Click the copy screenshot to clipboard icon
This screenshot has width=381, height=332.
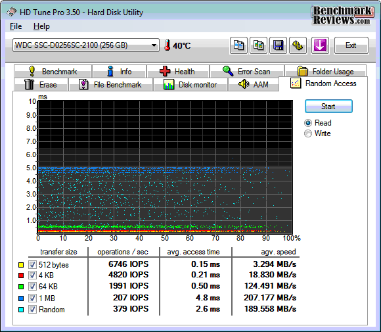pyautogui.click(x=258, y=45)
